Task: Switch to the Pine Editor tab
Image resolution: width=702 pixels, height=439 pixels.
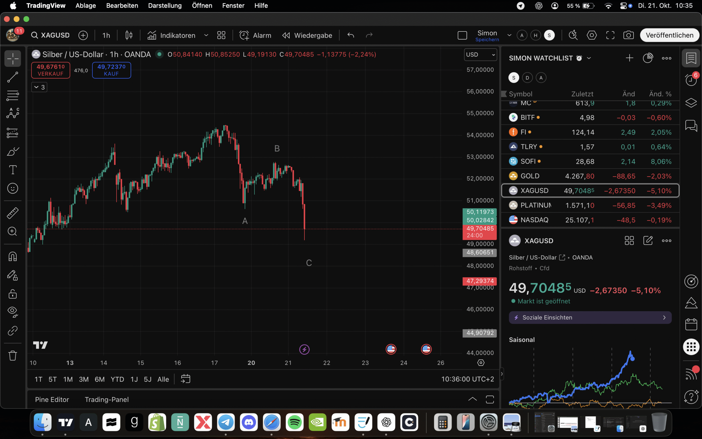Action: (x=52, y=399)
